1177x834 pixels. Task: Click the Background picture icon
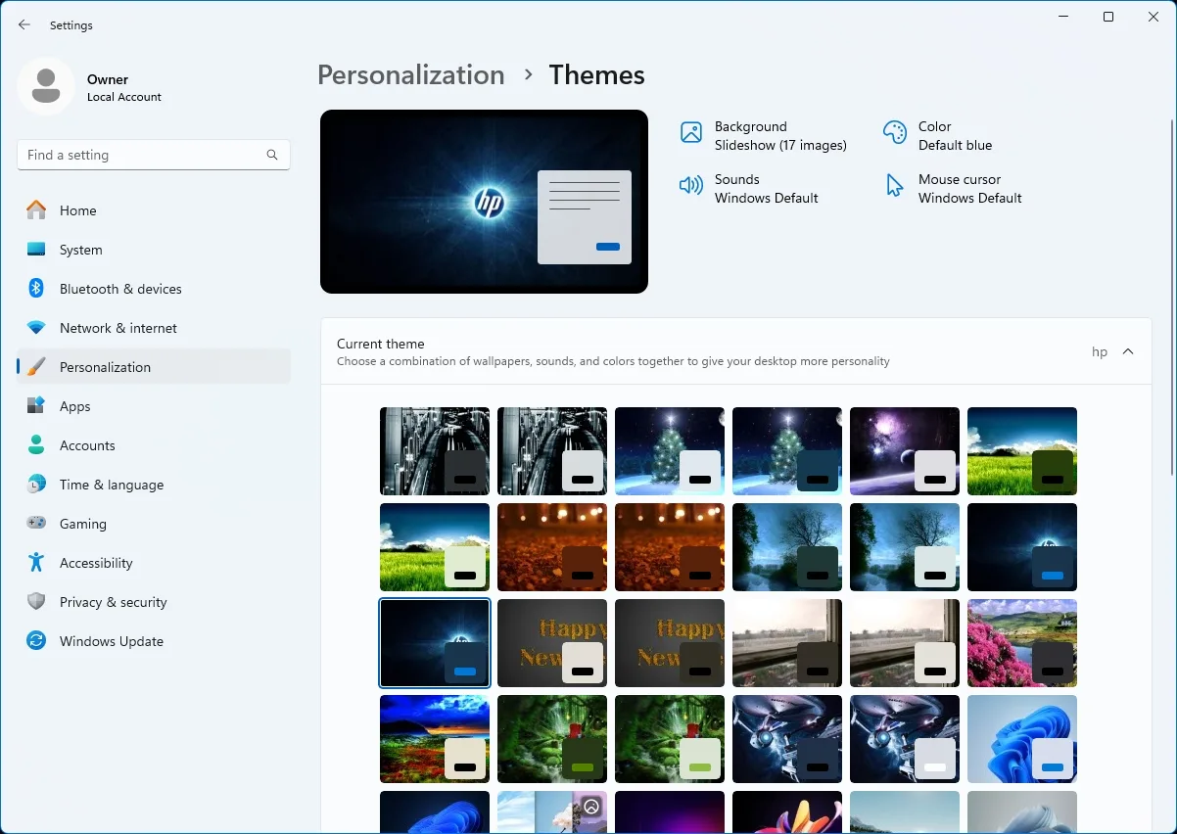pos(691,132)
